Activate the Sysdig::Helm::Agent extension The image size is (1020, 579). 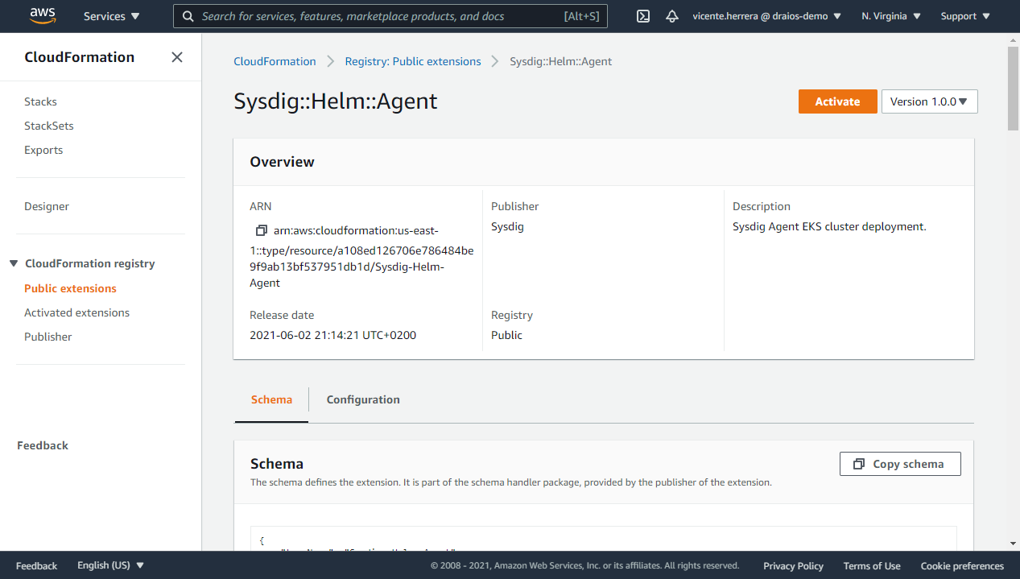pyautogui.click(x=837, y=101)
